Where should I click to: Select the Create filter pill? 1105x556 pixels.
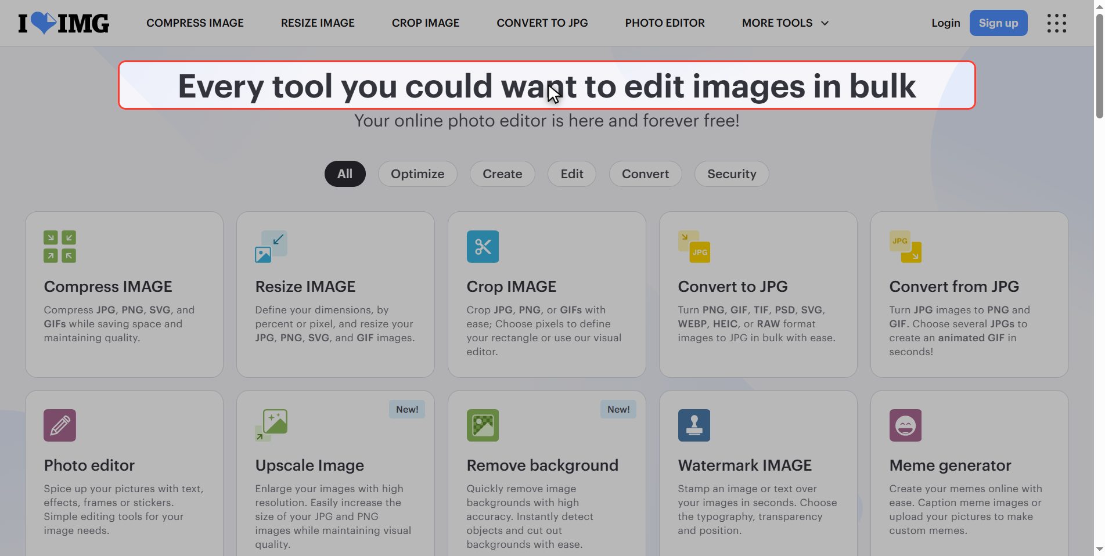502,174
